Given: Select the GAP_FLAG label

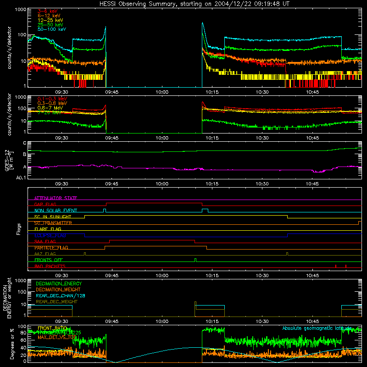Looking at the screenshot, I should click(45, 204).
